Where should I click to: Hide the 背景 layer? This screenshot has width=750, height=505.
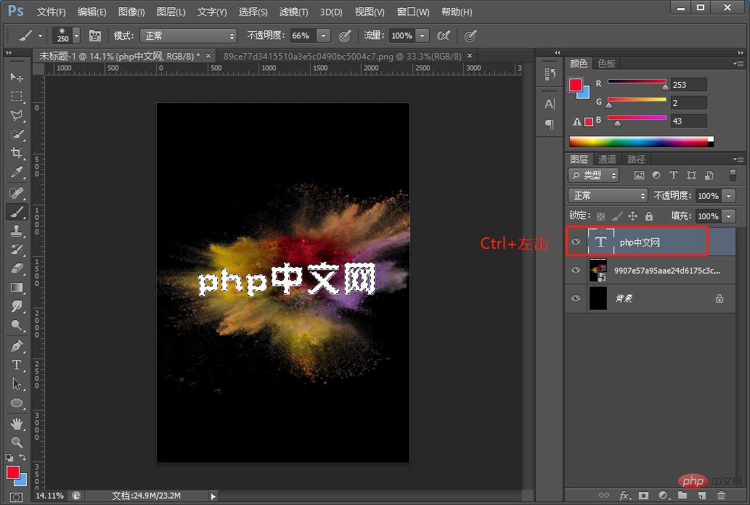point(576,298)
